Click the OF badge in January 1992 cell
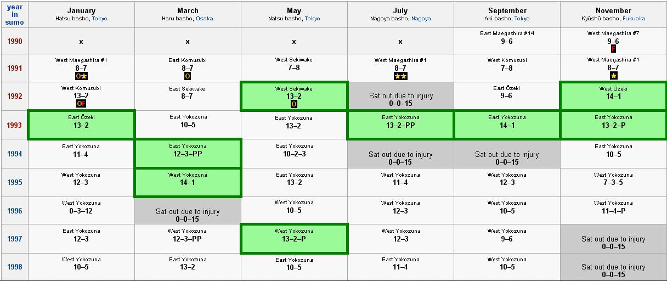This screenshot has width=667, height=281. pos(81,103)
